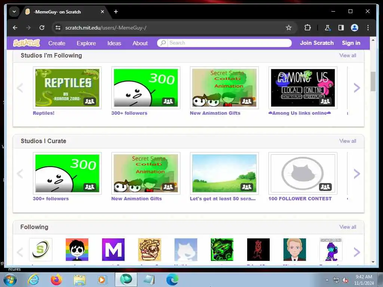Show previous studios in Studios I'm Following
The width and height of the screenshot is (383, 287).
coord(20,87)
